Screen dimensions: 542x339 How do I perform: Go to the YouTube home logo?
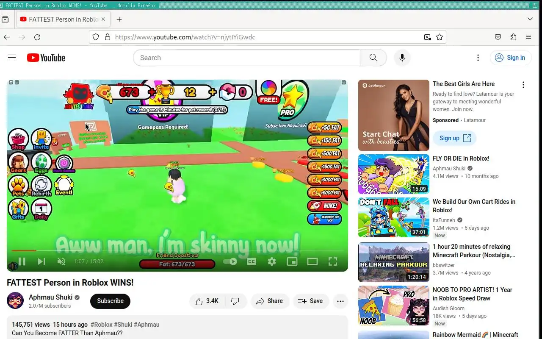(x=46, y=58)
